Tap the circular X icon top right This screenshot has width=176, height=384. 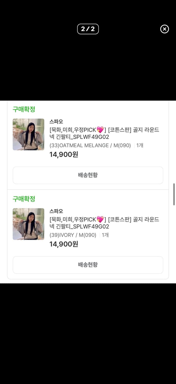coord(164,29)
